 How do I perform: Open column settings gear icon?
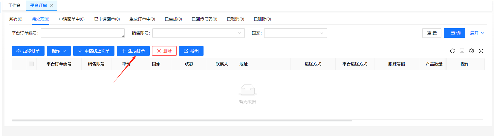coord(472,51)
